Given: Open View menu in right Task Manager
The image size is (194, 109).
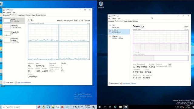Looking at the screenshot, I should (119, 18).
